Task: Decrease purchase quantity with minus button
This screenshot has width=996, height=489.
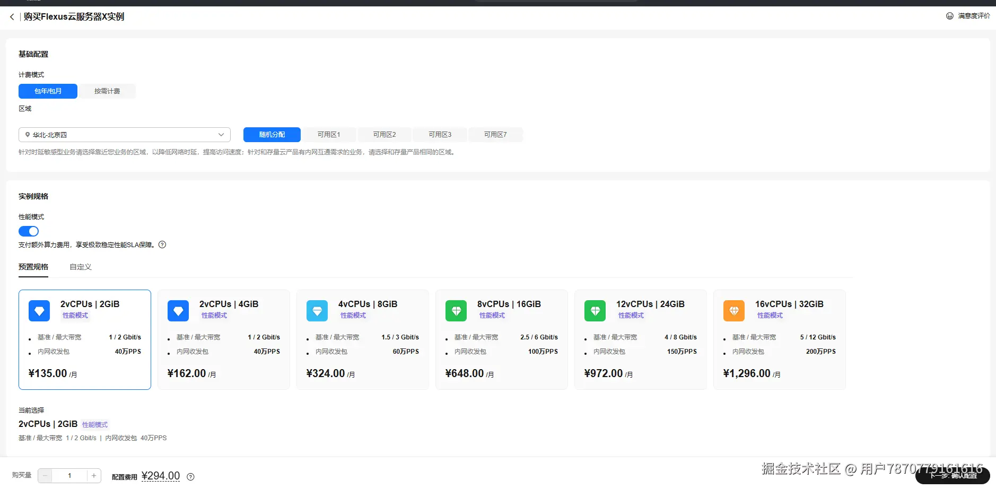Action: tap(46, 476)
